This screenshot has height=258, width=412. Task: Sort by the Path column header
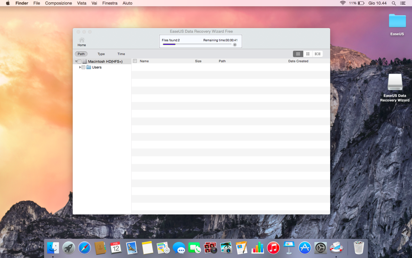pyautogui.click(x=222, y=61)
